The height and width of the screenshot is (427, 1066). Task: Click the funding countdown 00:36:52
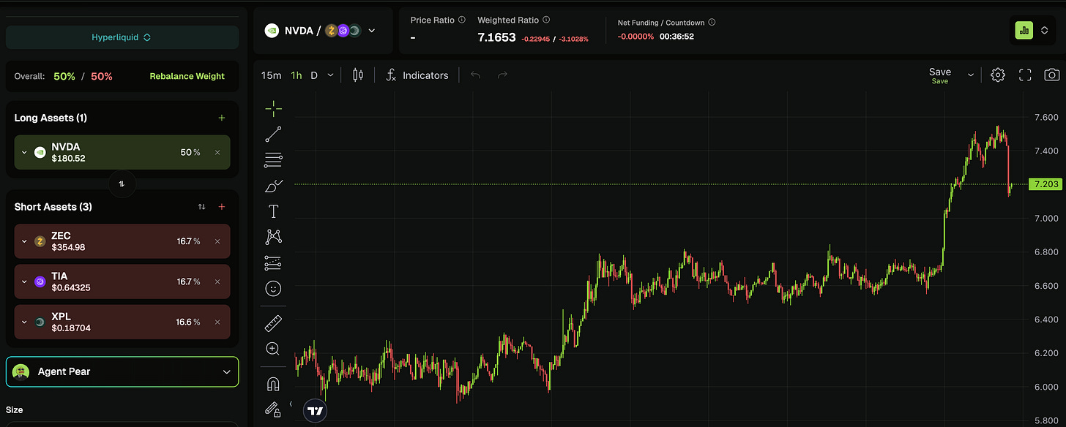tap(676, 37)
